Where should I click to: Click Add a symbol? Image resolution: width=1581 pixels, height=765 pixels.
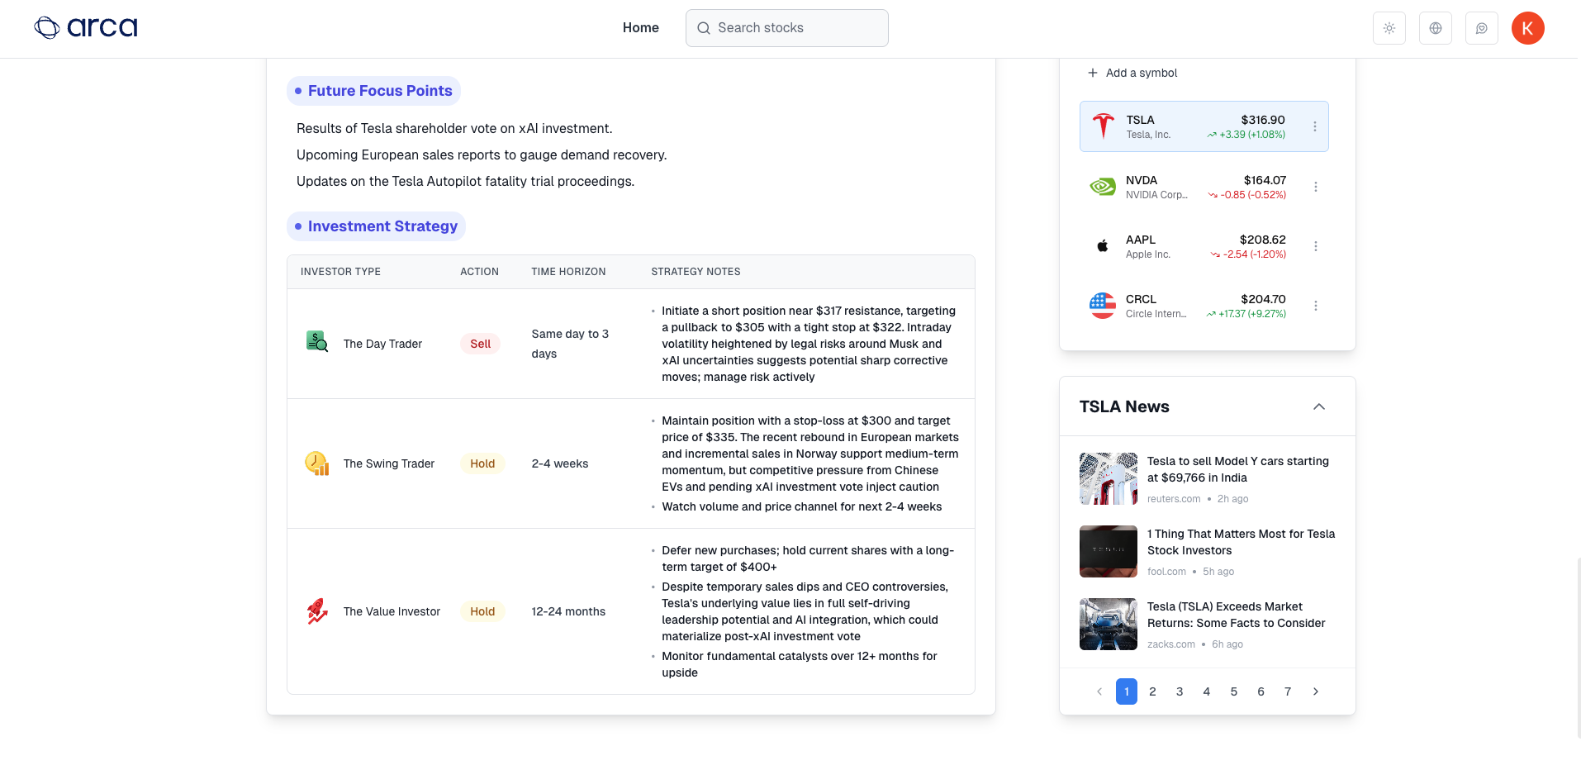tap(1142, 73)
